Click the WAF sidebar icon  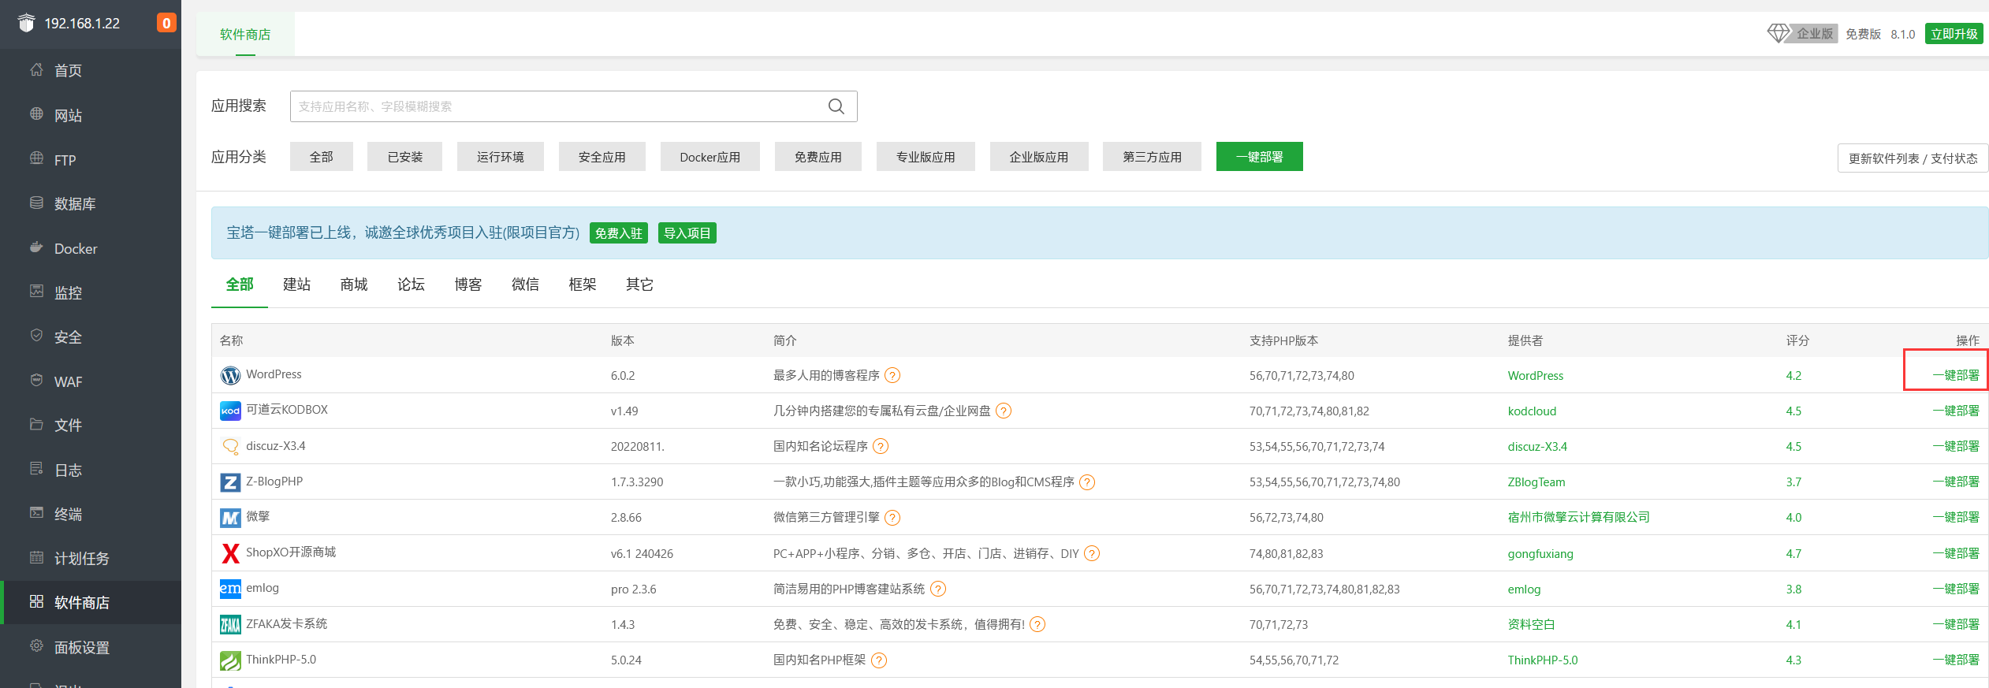[x=36, y=381]
